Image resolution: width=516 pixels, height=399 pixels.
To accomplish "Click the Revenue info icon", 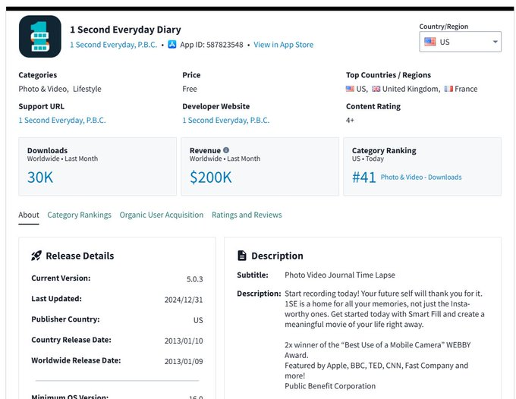I will click(226, 150).
